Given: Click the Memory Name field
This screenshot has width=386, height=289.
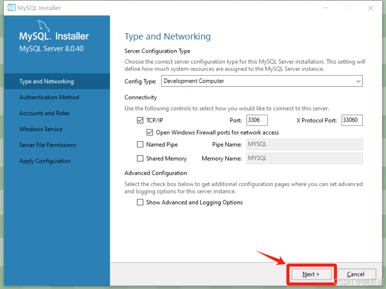Looking at the screenshot, I should [x=305, y=158].
